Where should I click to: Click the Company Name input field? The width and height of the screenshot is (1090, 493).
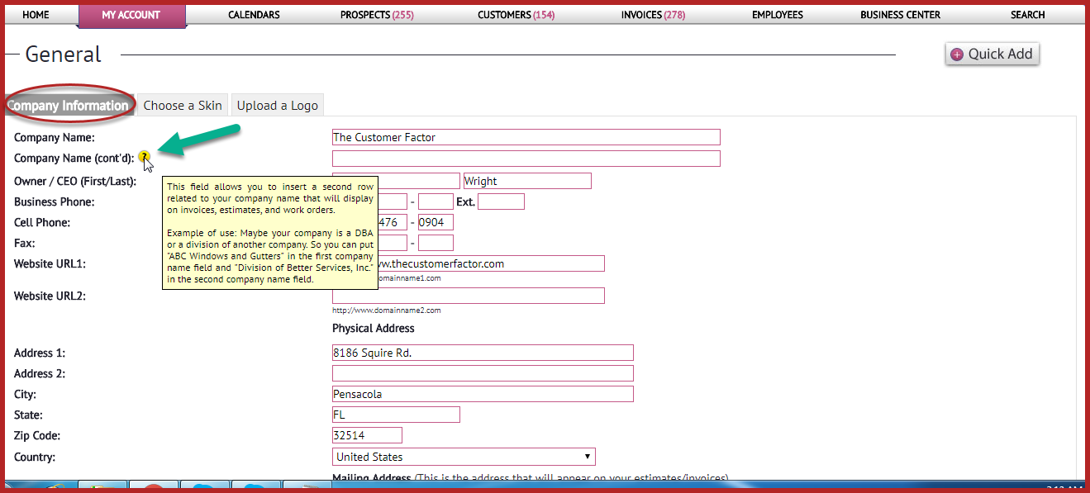pyautogui.click(x=526, y=136)
